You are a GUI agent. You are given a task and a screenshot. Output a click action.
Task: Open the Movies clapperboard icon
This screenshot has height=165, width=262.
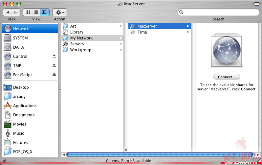point(8,124)
